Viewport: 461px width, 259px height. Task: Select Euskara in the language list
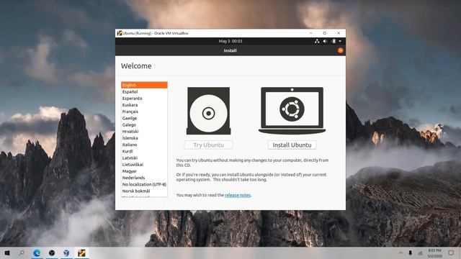coord(144,105)
